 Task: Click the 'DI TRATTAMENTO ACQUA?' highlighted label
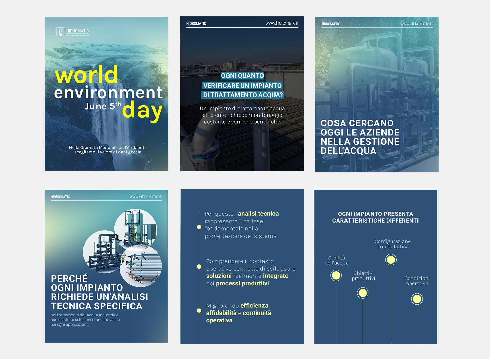tap(243, 95)
